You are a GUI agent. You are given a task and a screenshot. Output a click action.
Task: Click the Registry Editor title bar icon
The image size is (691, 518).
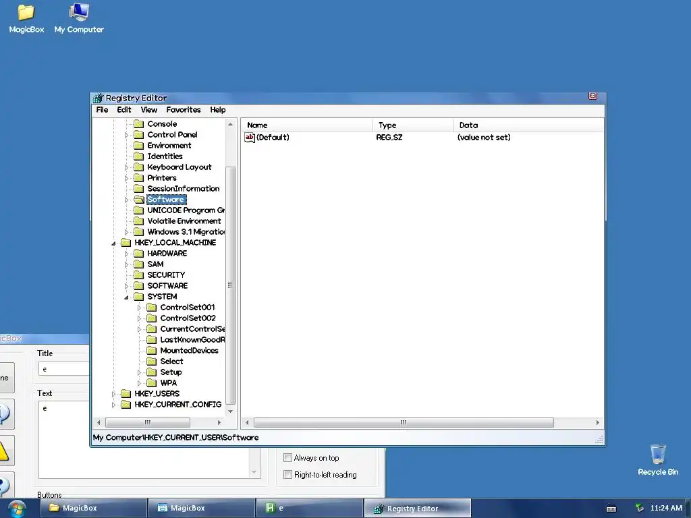(x=98, y=98)
